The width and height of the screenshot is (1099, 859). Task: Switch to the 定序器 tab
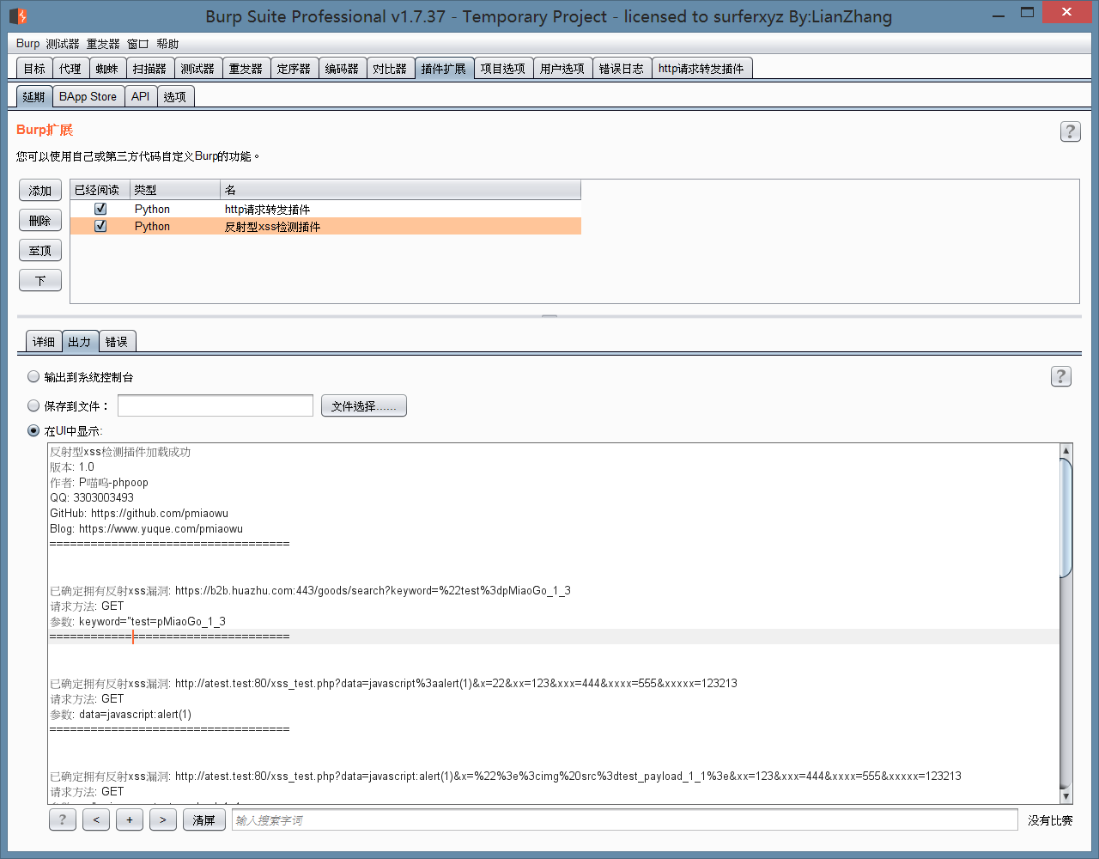(x=294, y=69)
